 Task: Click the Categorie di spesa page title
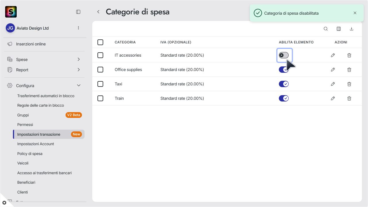[137, 12]
